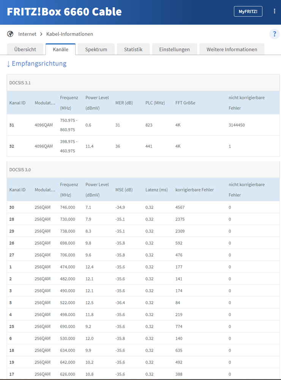Open the Einstellungen tab
Image resolution: width=281 pixels, height=380 pixels.
click(174, 49)
